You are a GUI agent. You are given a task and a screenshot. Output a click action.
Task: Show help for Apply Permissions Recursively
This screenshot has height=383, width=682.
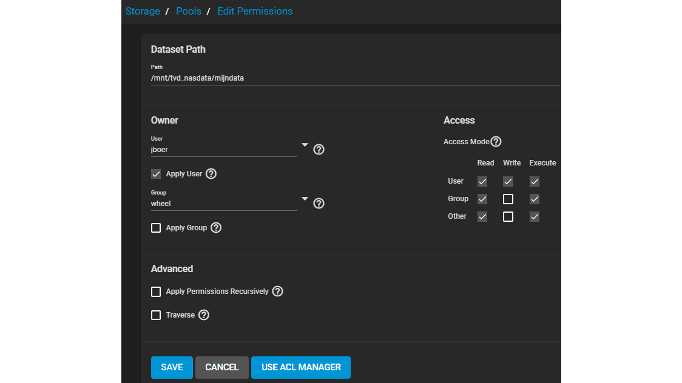click(277, 291)
